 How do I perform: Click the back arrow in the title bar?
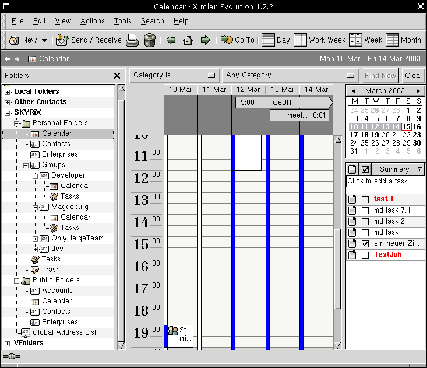coord(8,59)
